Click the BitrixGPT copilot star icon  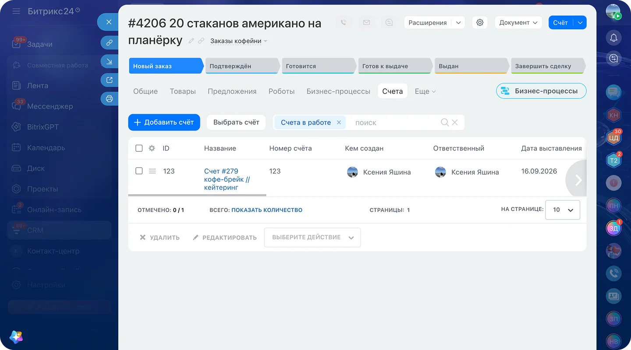(16, 337)
